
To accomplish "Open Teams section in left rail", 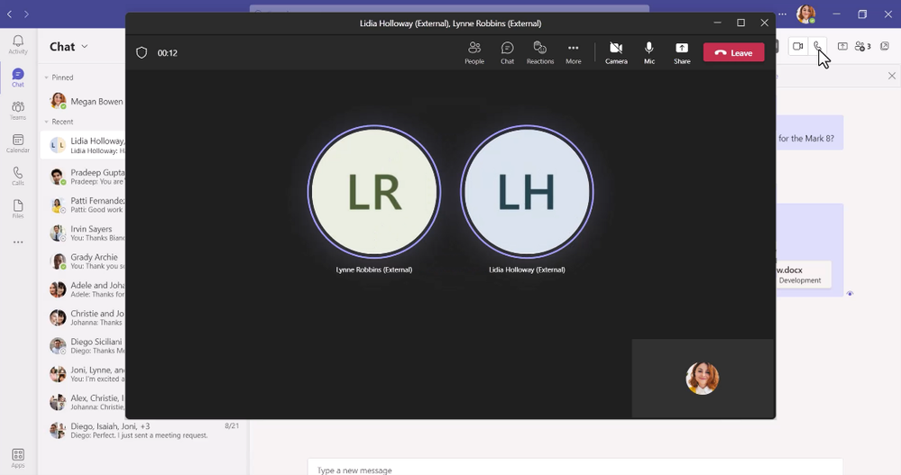I will point(18,110).
